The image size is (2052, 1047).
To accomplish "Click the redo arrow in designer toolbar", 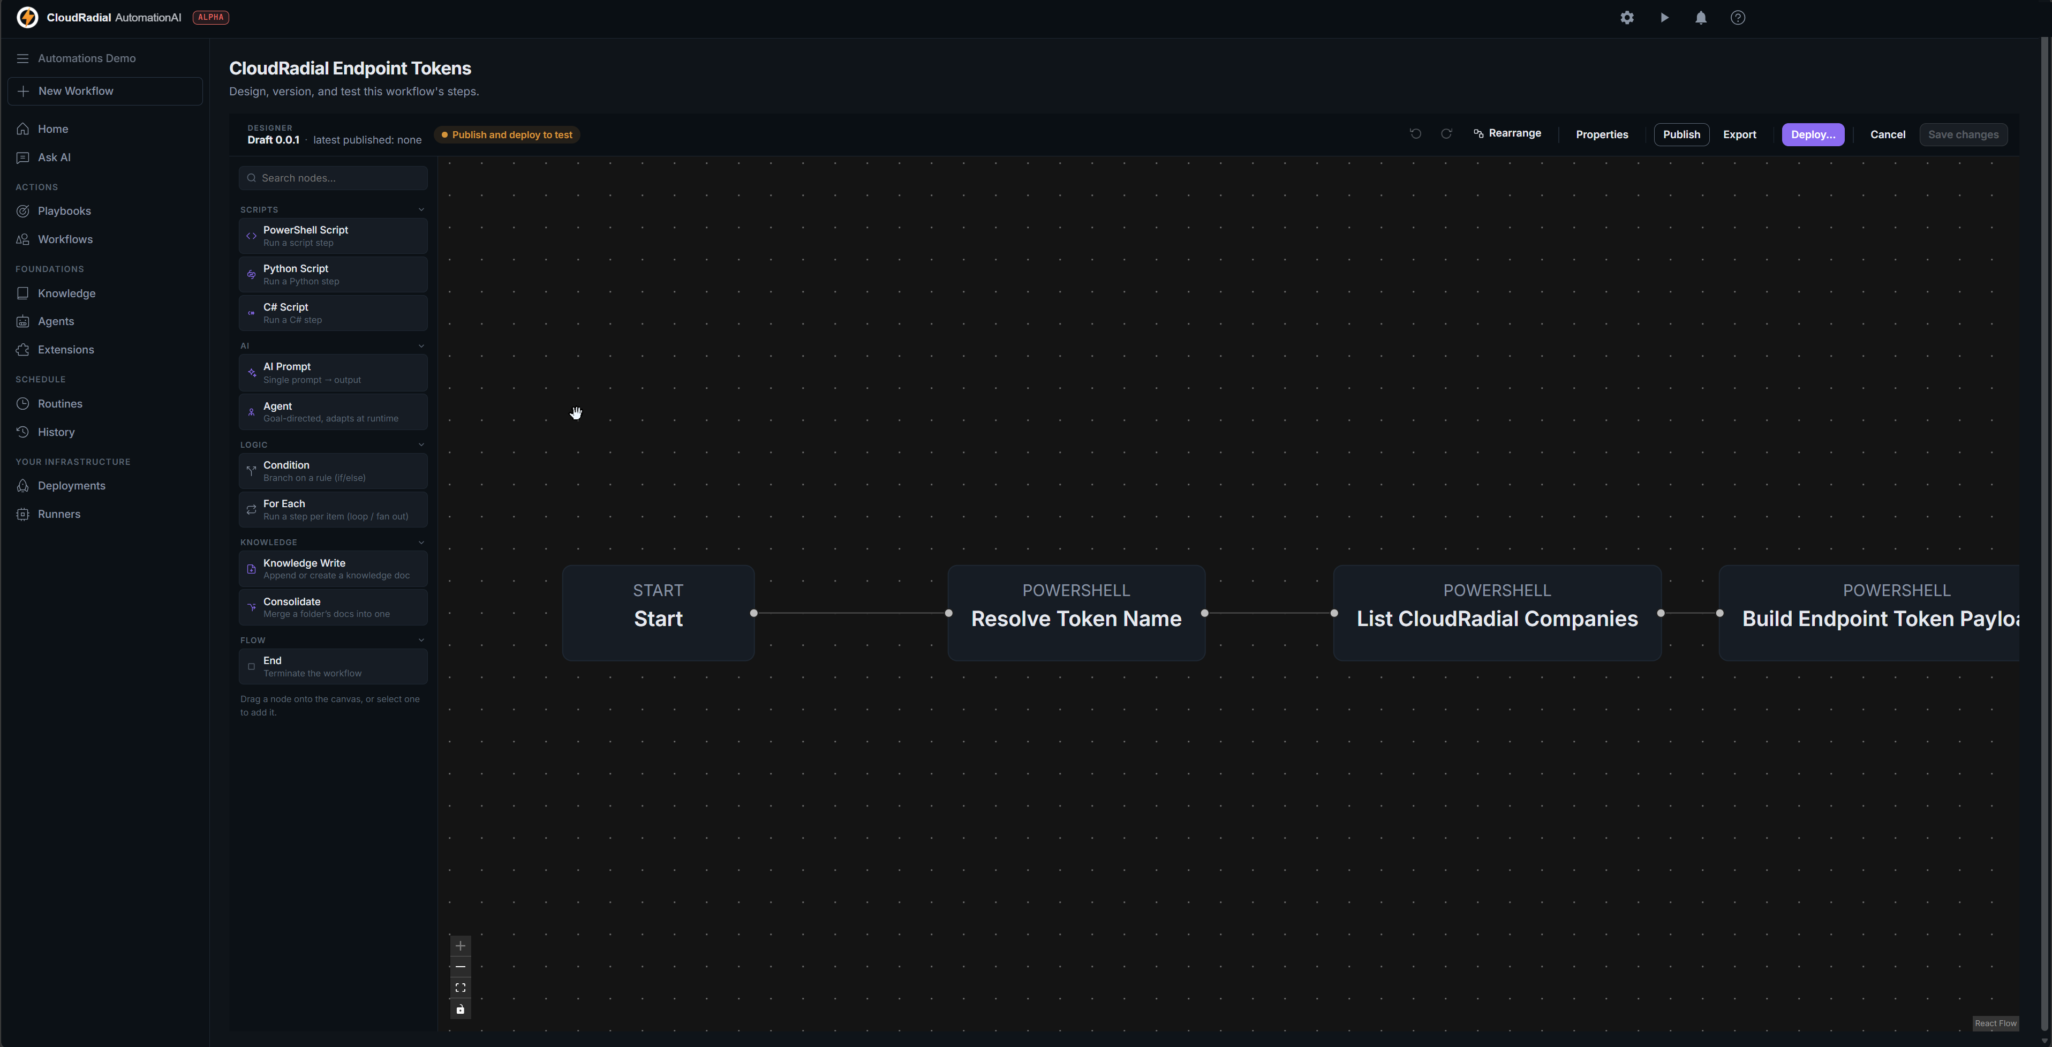I will pyautogui.click(x=1446, y=134).
